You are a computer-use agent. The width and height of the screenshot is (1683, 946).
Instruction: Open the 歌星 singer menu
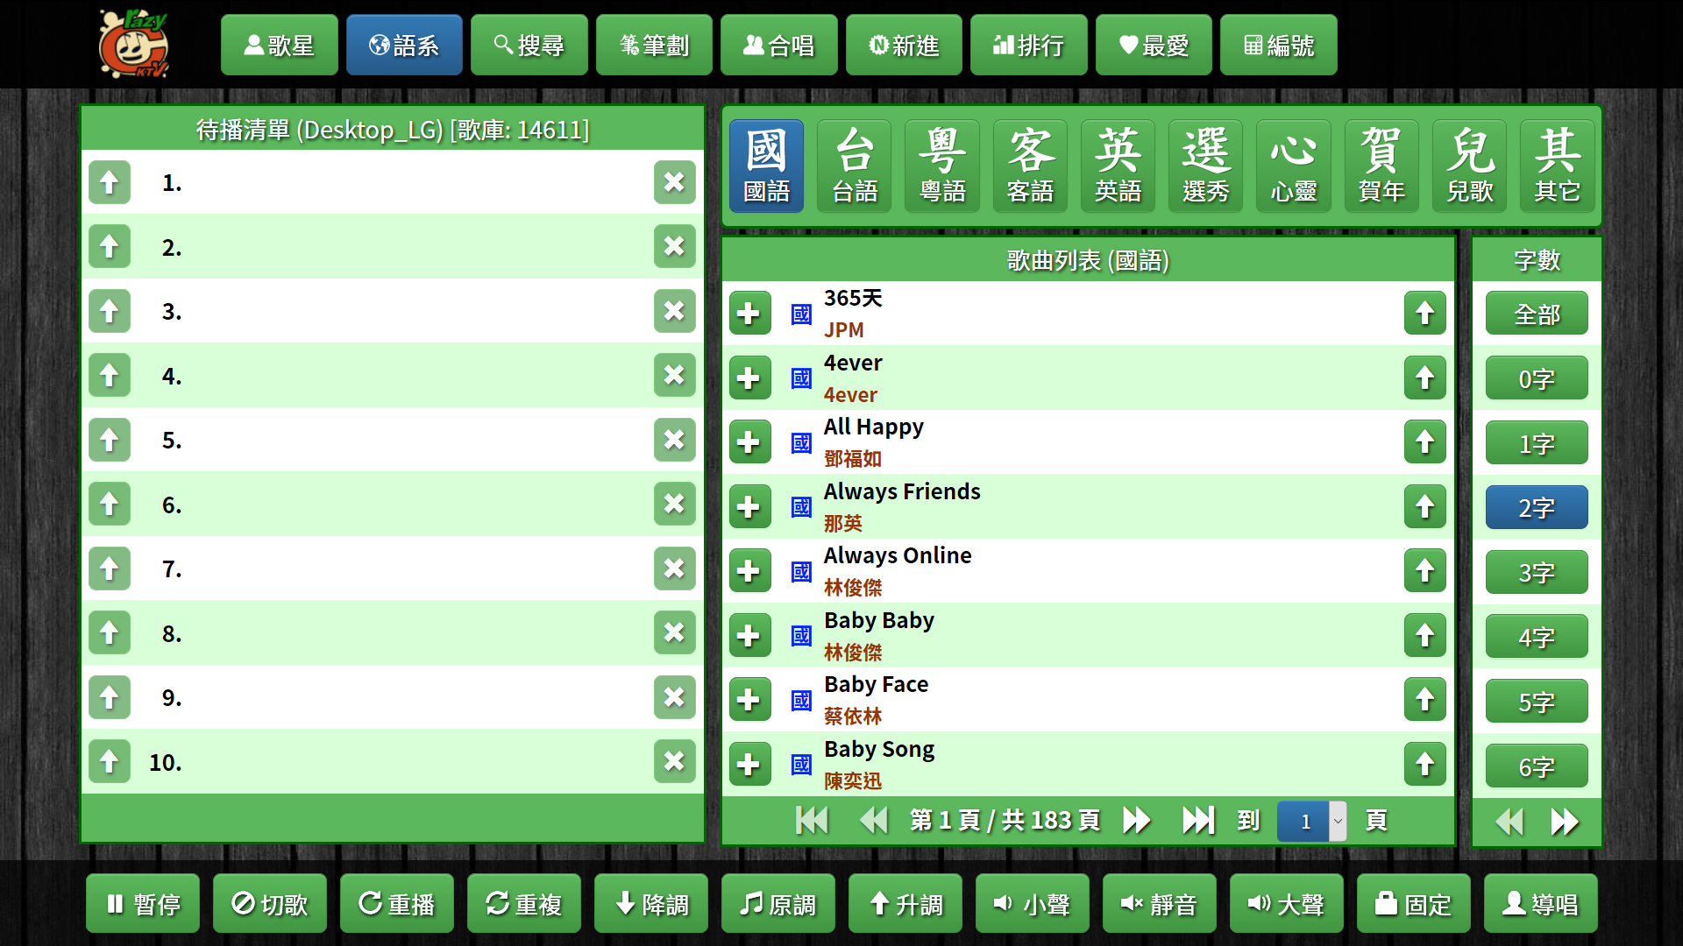coord(279,46)
